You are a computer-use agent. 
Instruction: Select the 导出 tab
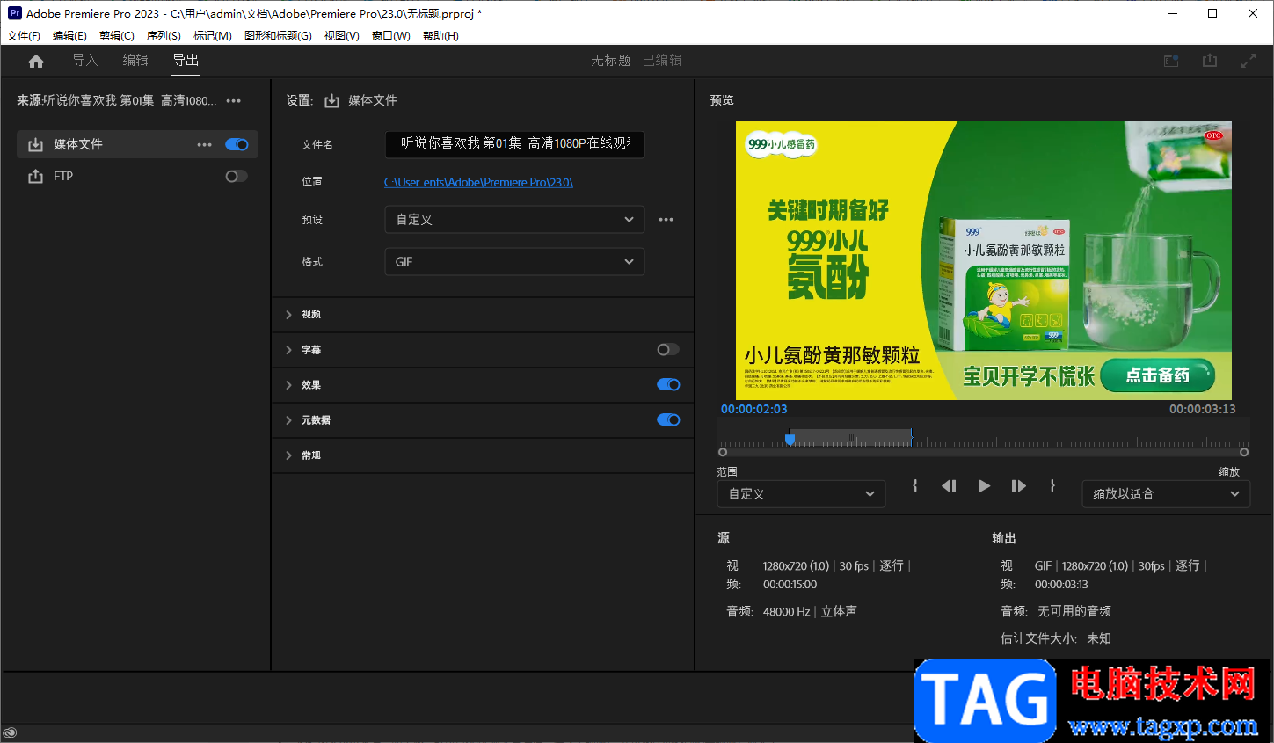pyautogui.click(x=186, y=60)
